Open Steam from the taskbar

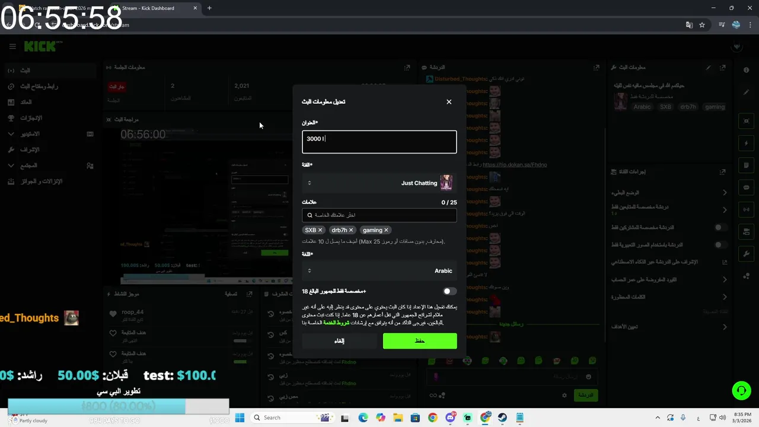(502, 418)
